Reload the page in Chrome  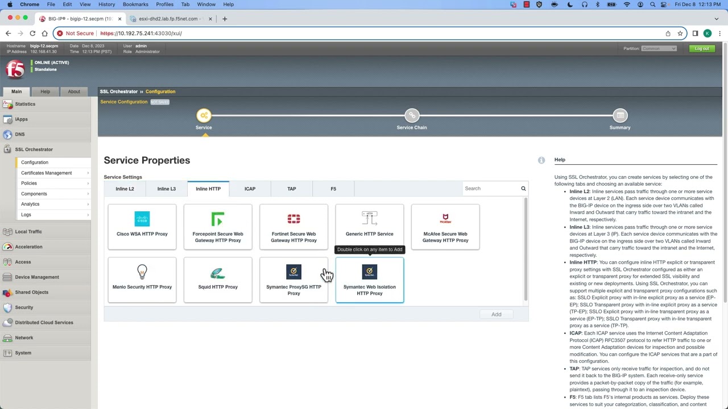(32, 33)
